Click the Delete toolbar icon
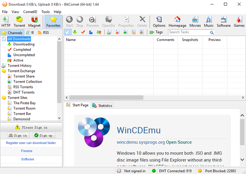Viewport: 246px width, 174px height. coord(142,22)
